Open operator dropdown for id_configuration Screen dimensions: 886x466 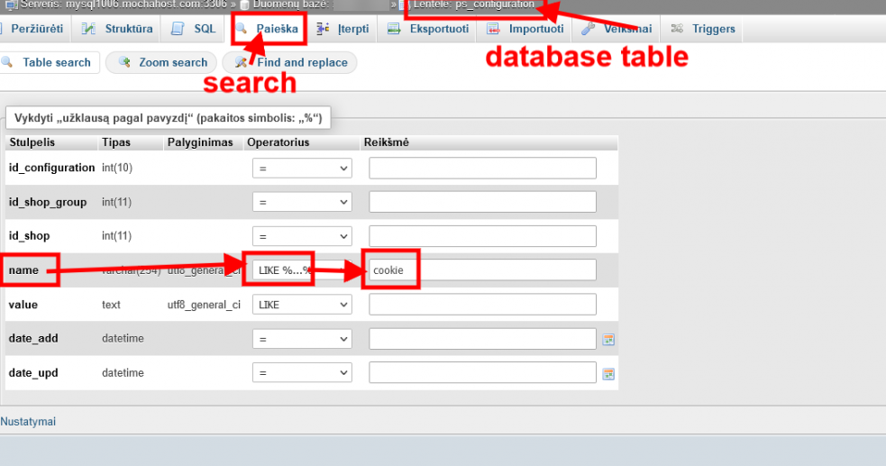302,169
